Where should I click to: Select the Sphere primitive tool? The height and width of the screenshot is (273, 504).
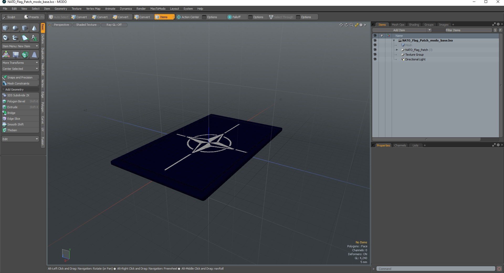coord(15,28)
